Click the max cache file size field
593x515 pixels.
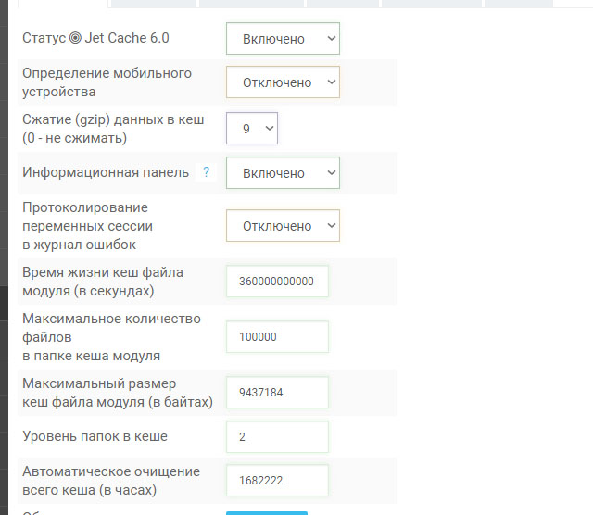[277, 393]
